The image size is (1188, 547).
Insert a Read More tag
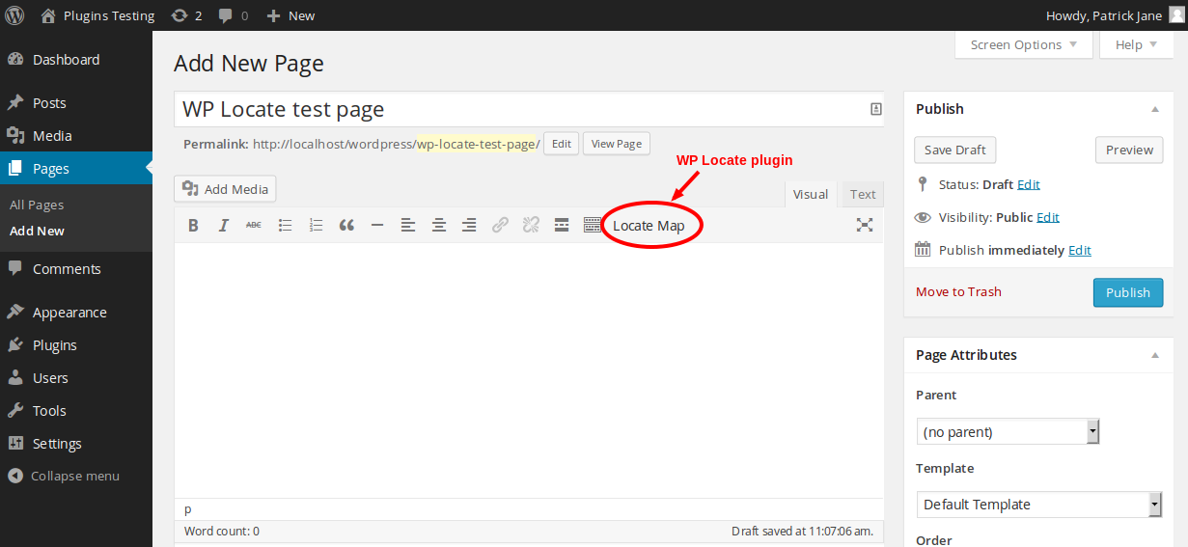(x=562, y=226)
